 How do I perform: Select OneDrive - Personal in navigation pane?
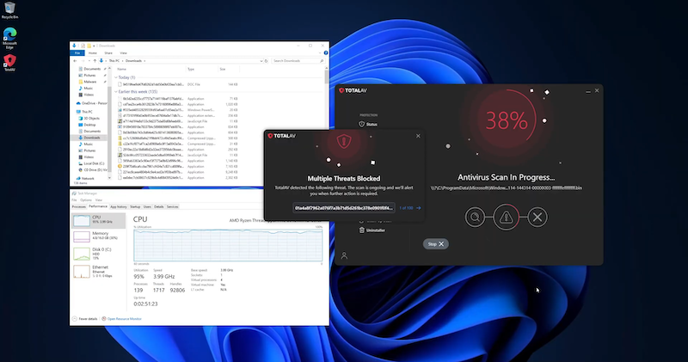(x=92, y=103)
